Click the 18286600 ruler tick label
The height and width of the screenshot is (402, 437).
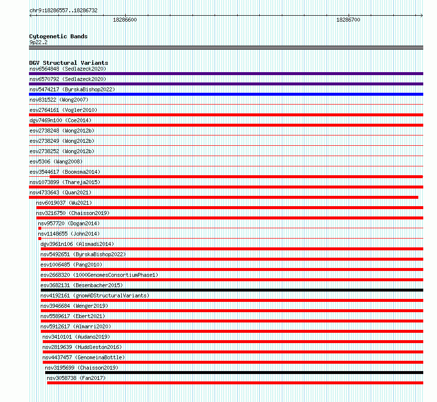125,20
